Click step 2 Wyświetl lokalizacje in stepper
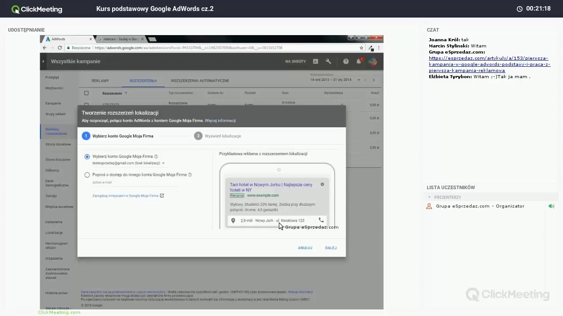563x316 pixels. coord(218,136)
